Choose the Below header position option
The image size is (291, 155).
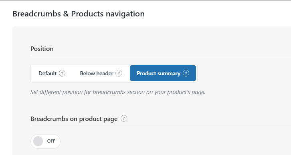[x=101, y=73]
